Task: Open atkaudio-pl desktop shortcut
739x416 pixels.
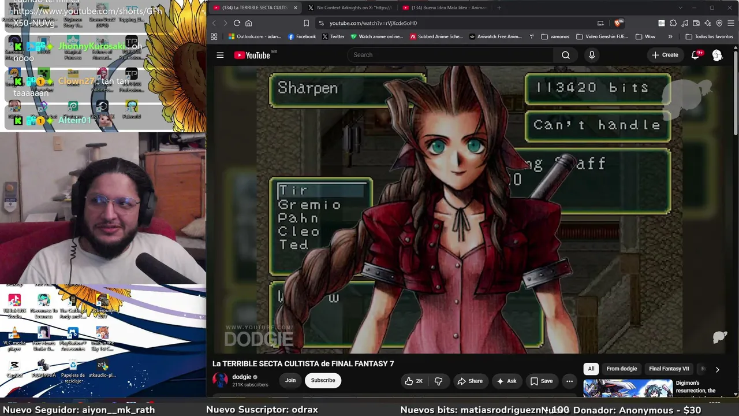Action: 102,369
